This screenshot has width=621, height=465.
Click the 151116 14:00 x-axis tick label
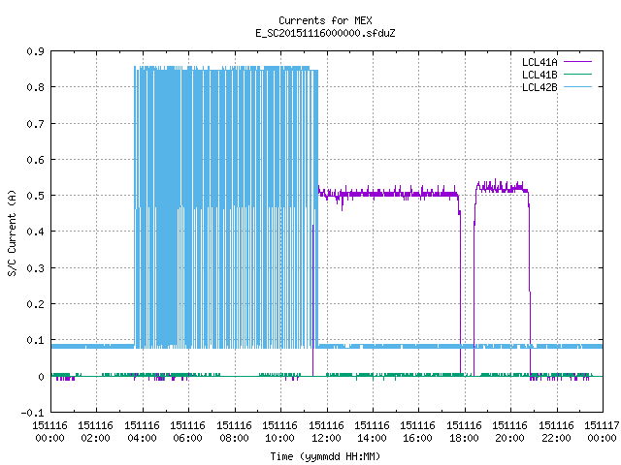pyautogui.click(x=372, y=432)
